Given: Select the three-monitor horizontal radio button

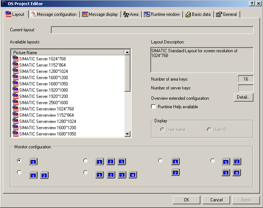Looking at the screenshot, I should pyautogui.click(x=85, y=161).
